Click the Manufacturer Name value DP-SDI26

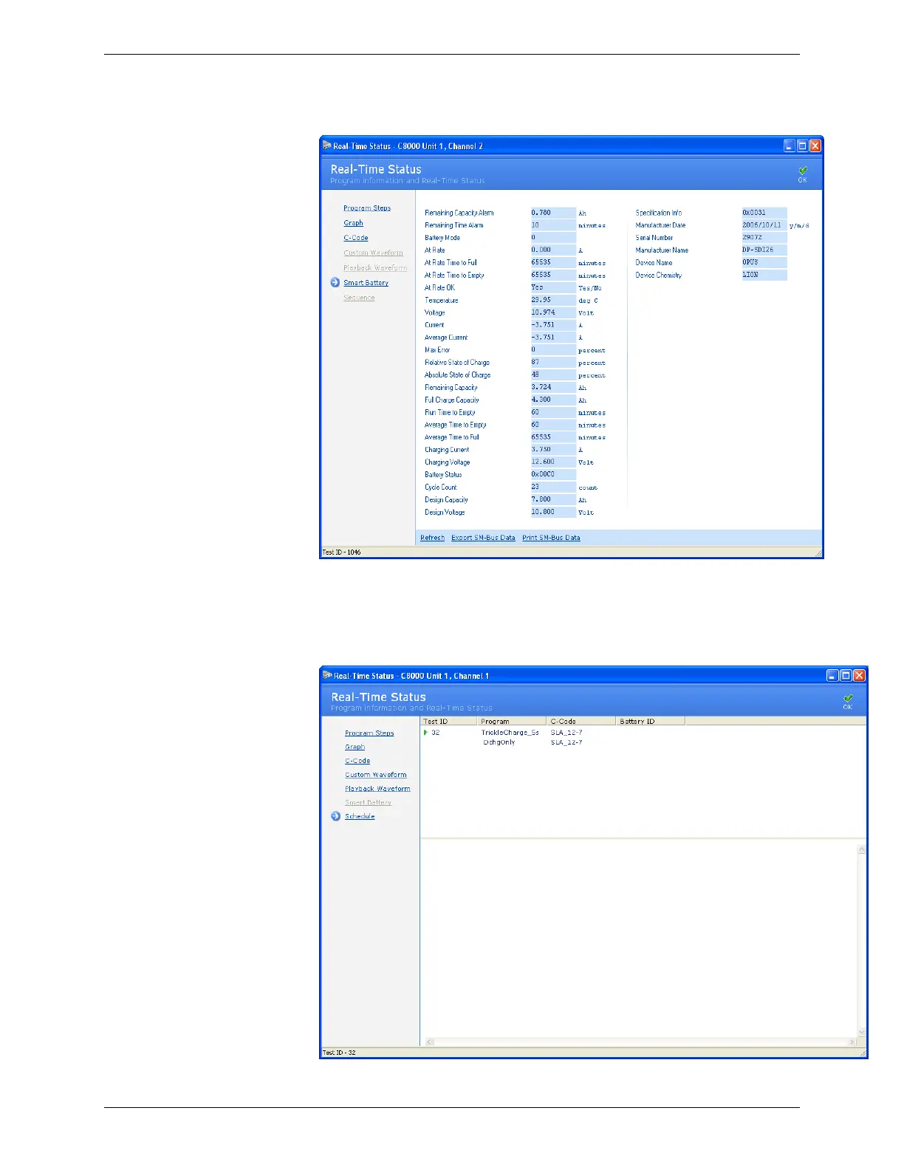pos(764,250)
